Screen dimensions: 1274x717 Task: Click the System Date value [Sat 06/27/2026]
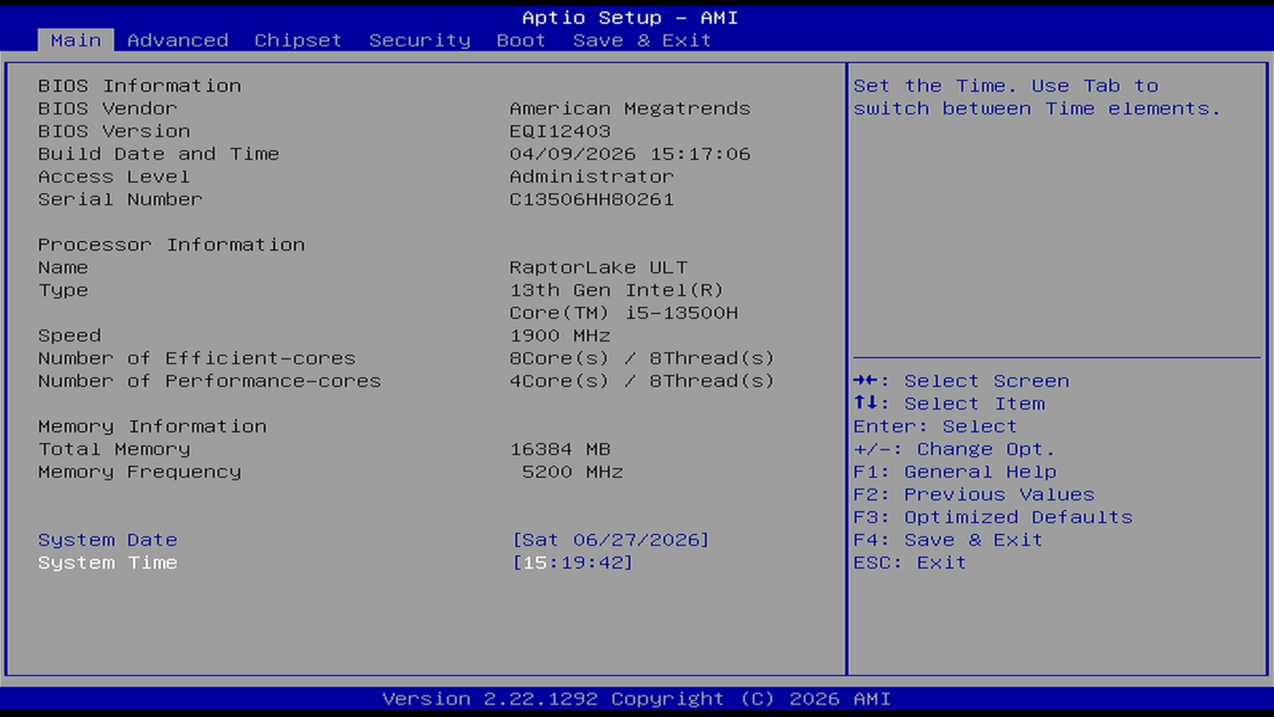(x=610, y=539)
